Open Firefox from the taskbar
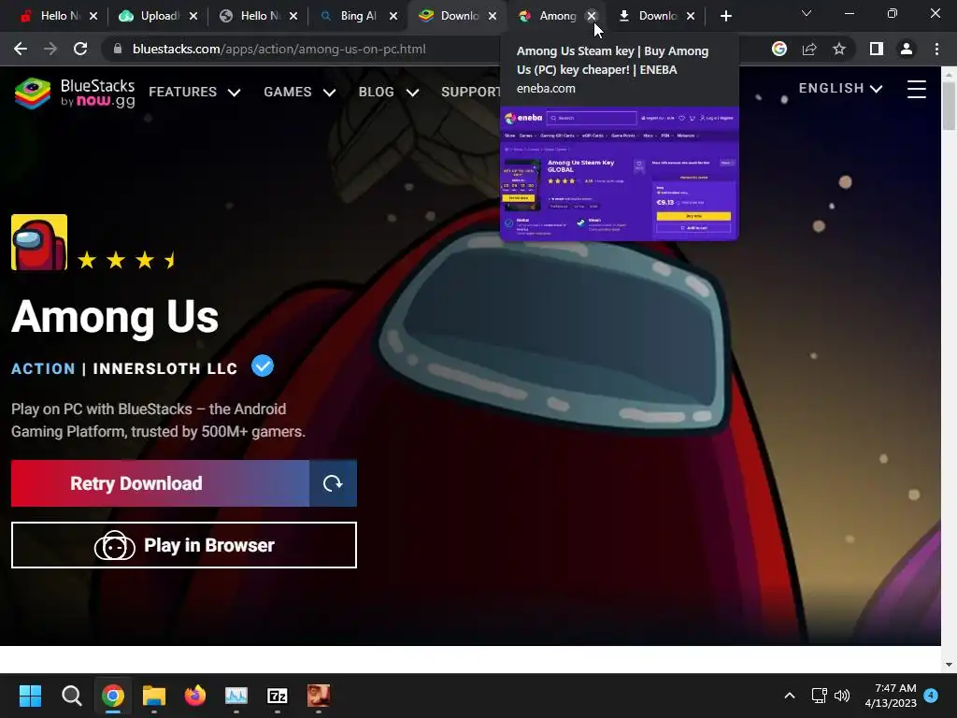The height and width of the screenshot is (718, 957). pos(195,696)
